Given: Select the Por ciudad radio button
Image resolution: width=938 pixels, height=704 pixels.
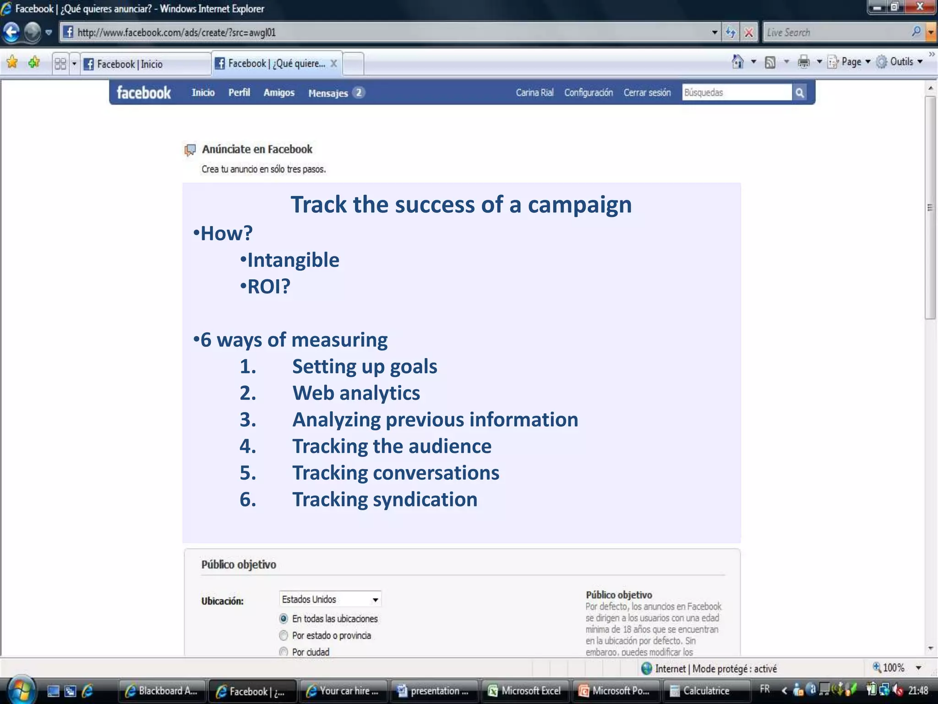Looking at the screenshot, I should [x=284, y=652].
